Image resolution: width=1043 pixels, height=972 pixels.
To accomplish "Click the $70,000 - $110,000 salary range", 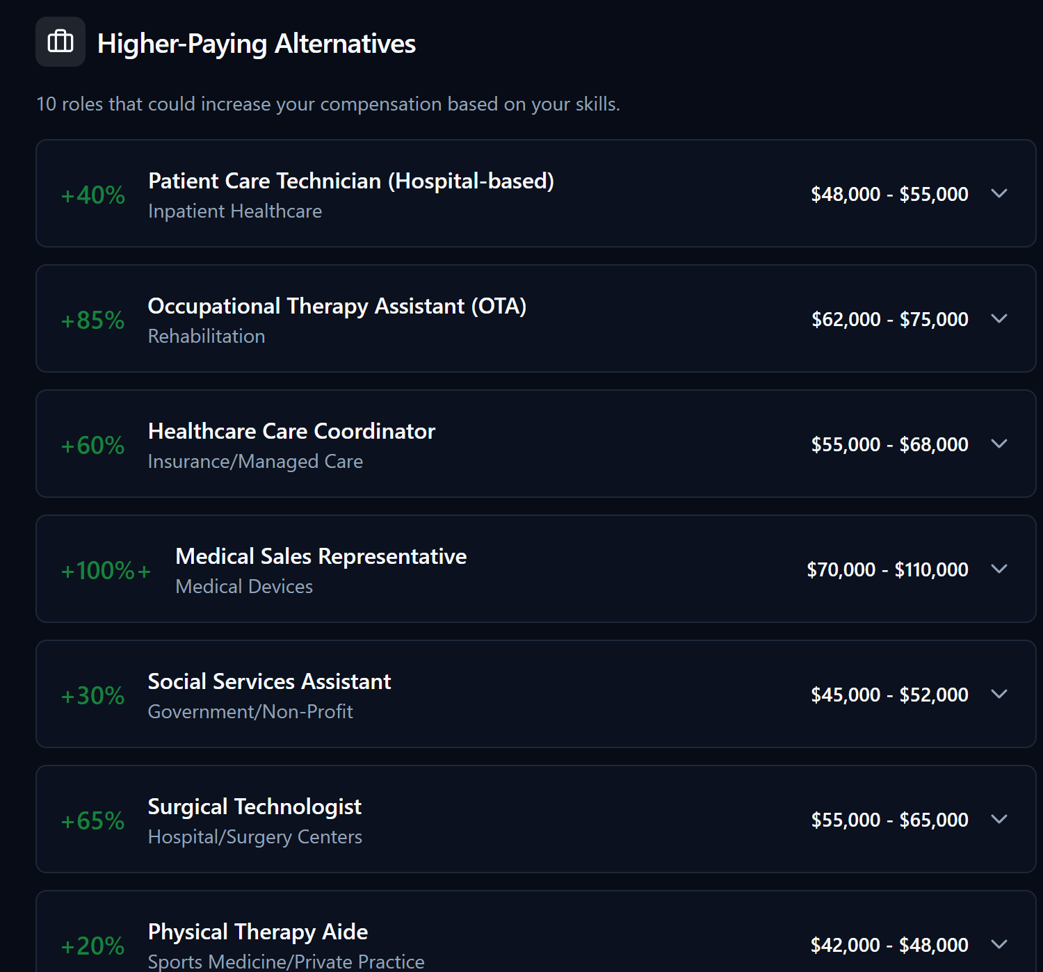I will tap(887, 569).
